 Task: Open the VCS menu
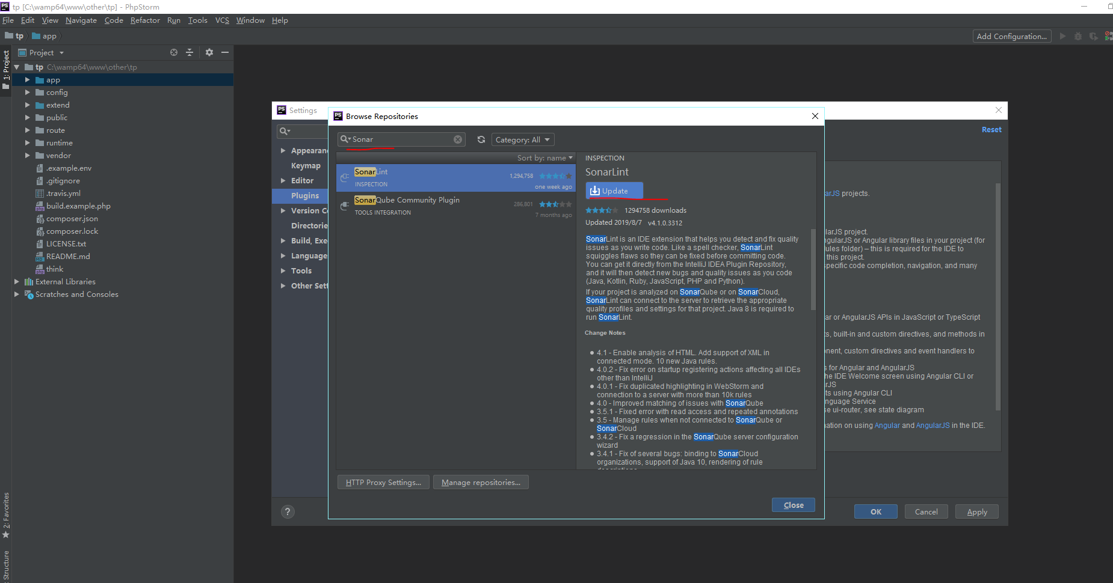222,20
